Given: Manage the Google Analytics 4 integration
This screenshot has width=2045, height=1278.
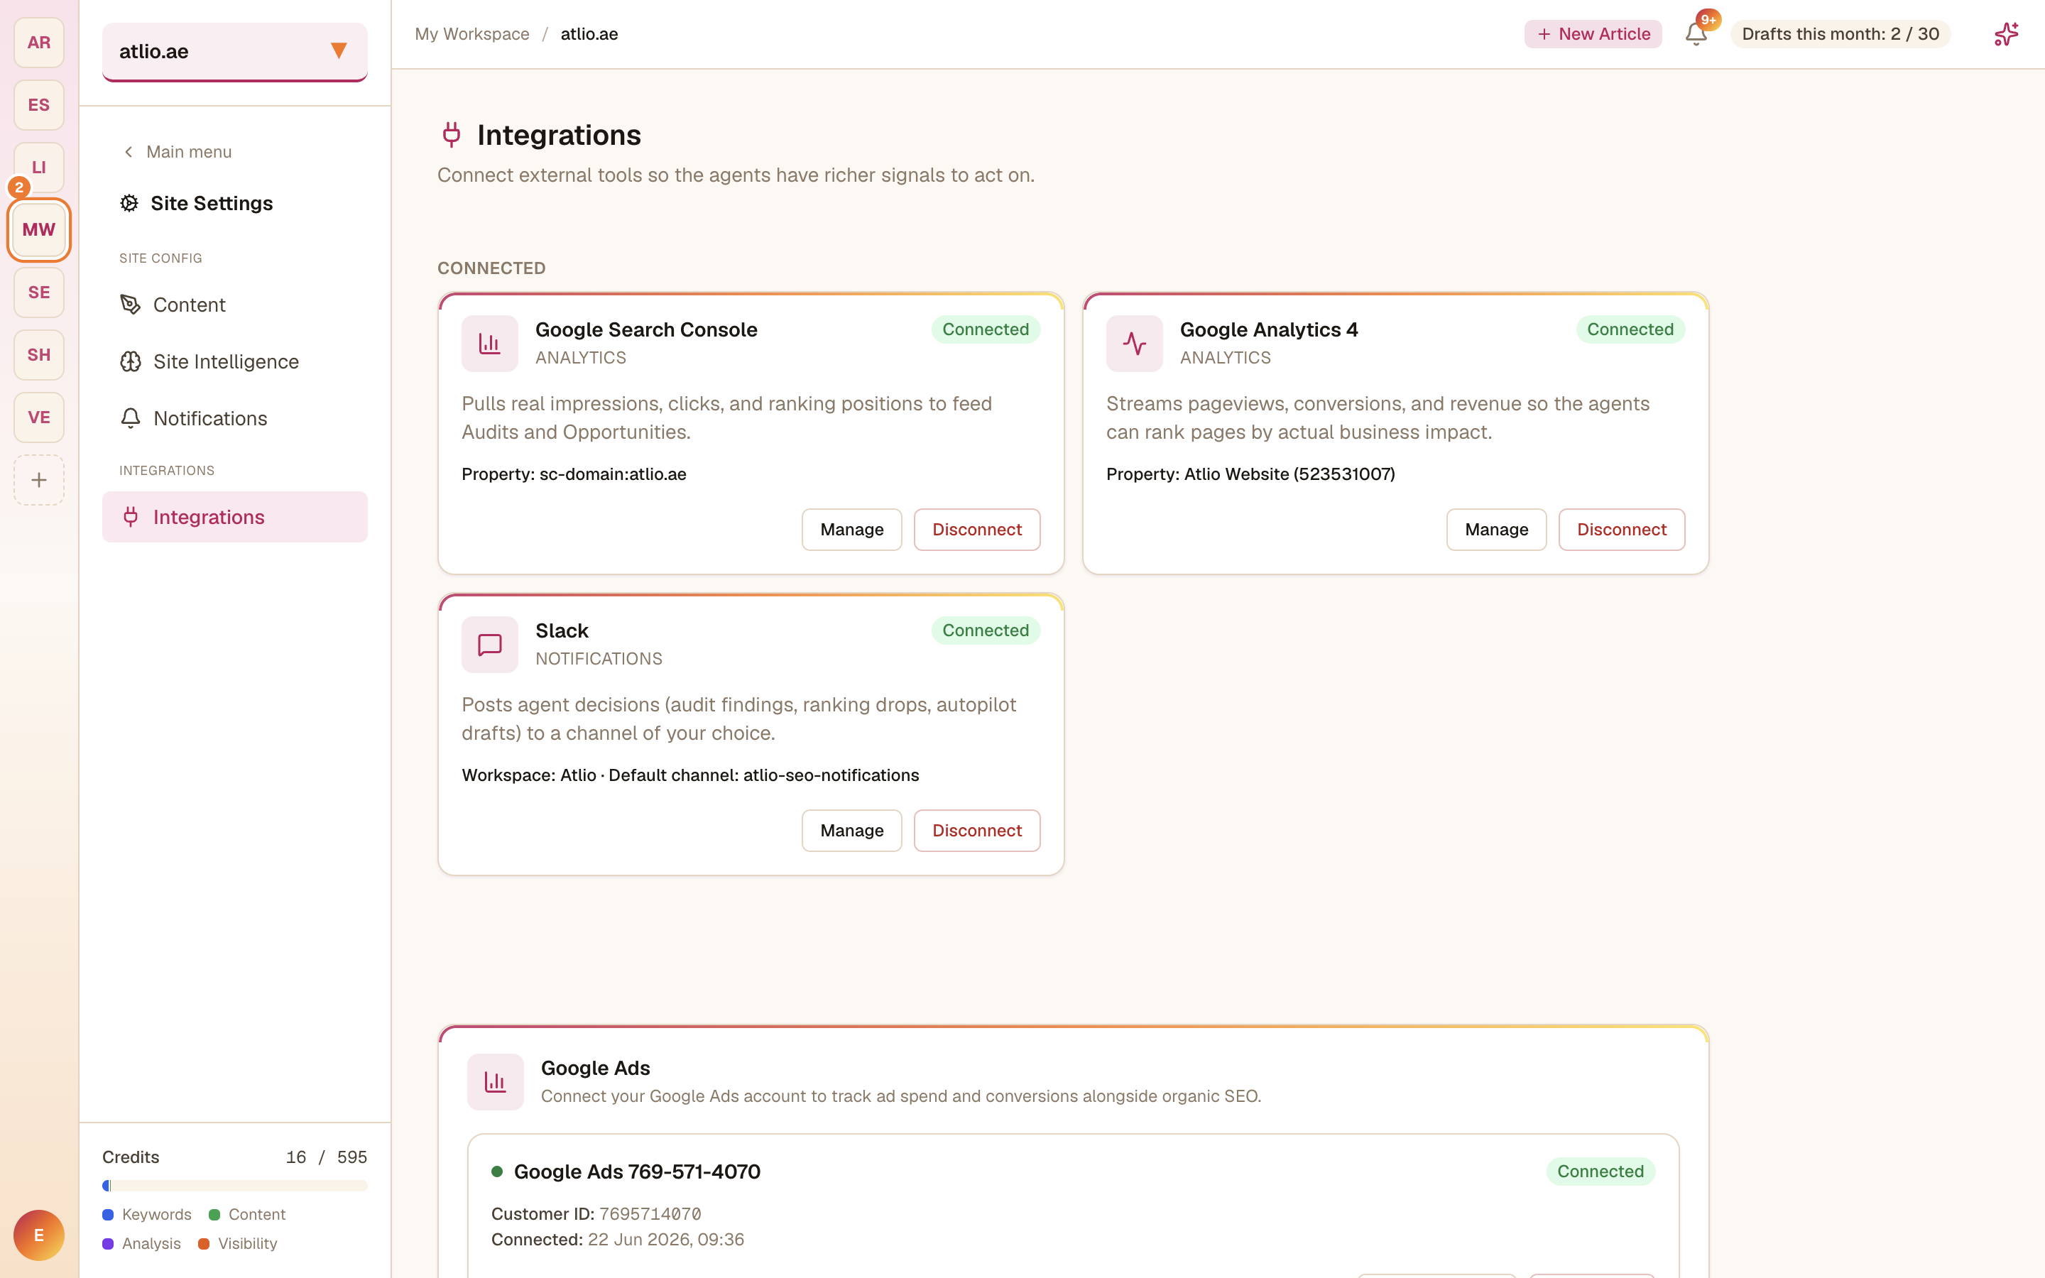Looking at the screenshot, I should (1495, 529).
